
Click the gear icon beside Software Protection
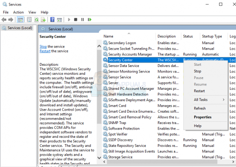click(x=105, y=128)
